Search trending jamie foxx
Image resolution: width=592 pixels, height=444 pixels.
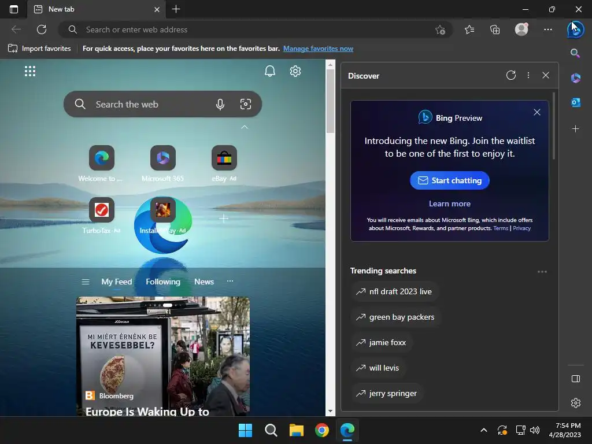click(382, 342)
